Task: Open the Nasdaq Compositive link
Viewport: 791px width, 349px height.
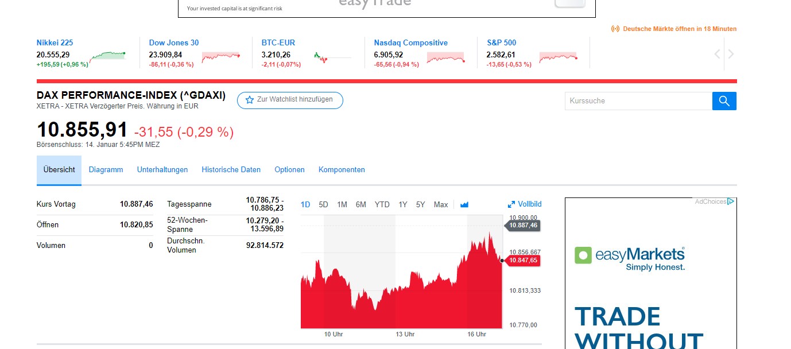Action: click(410, 42)
